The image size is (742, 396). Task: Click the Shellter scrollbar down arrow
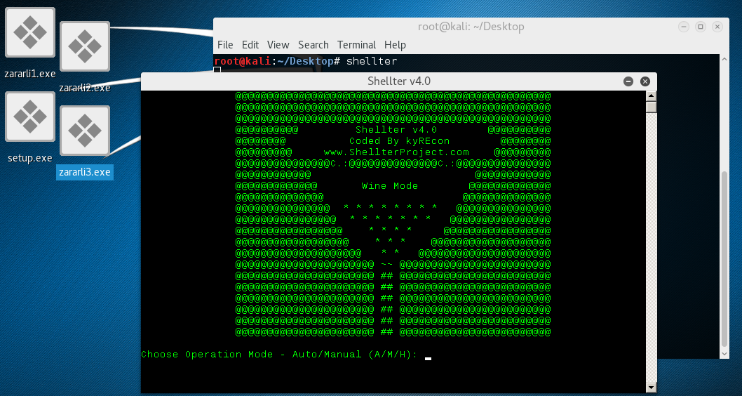(651, 387)
